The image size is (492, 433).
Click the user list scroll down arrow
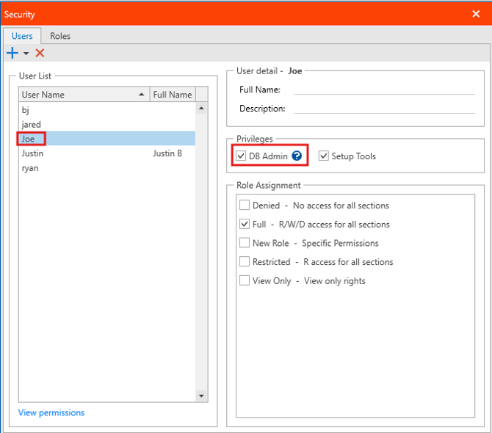[202, 396]
